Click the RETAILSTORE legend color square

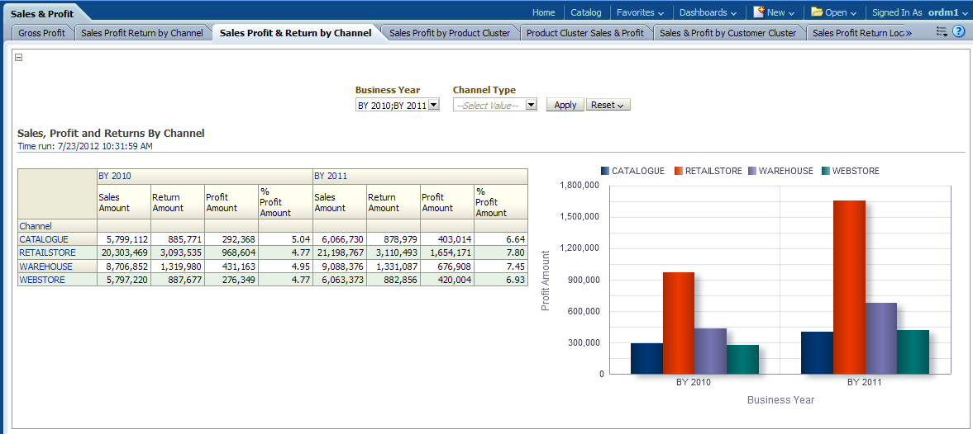(679, 171)
